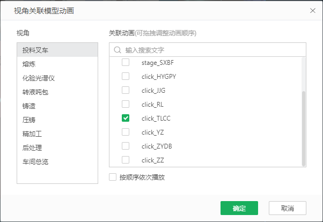Select 熔炼 in the 视角 list
Viewport: 323px width, 222px height.
pos(30,64)
